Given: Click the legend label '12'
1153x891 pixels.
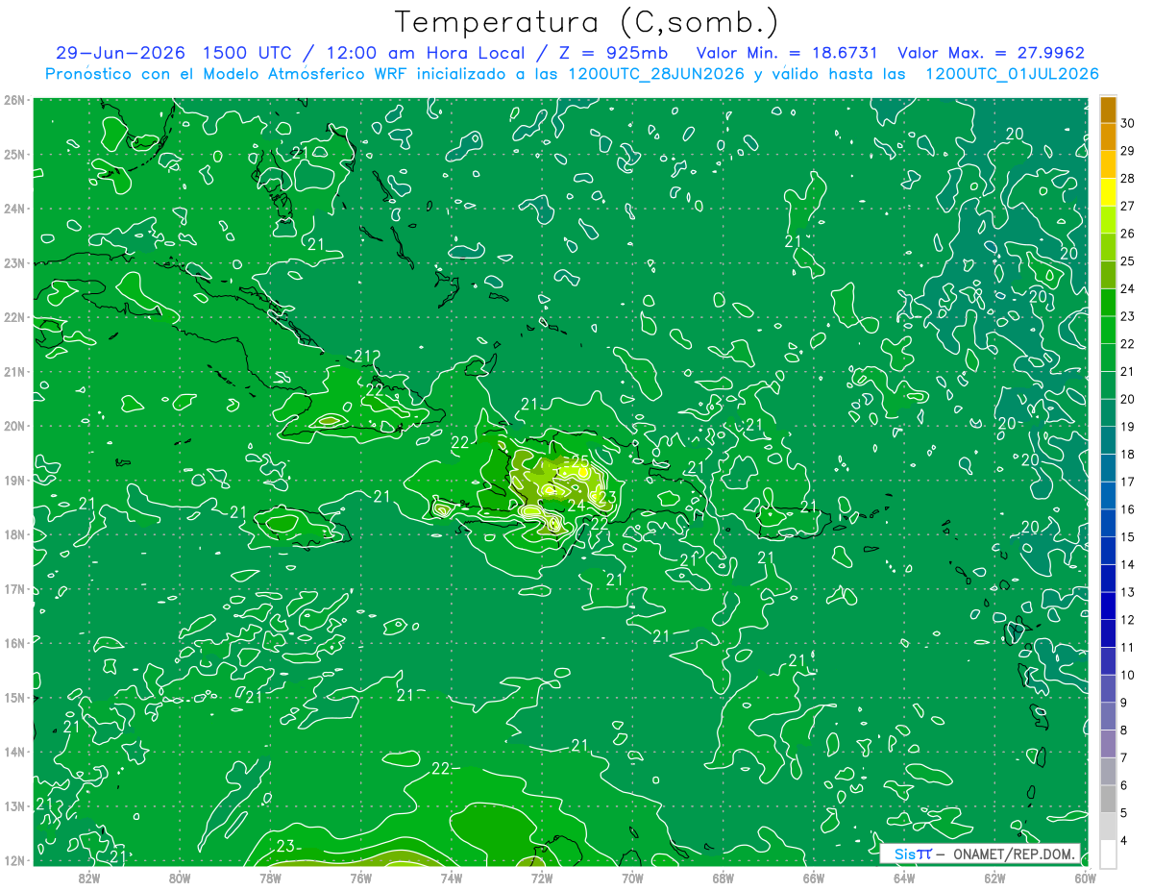Looking at the screenshot, I should click(1128, 620).
